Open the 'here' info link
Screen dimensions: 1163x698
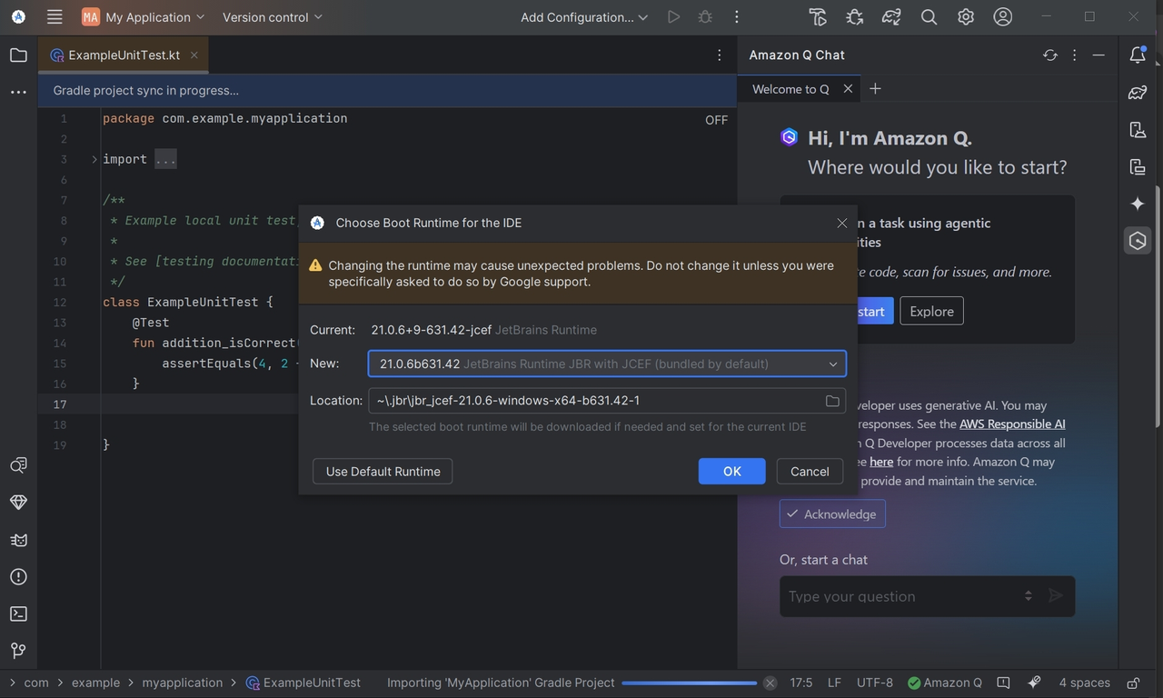(881, 462)
